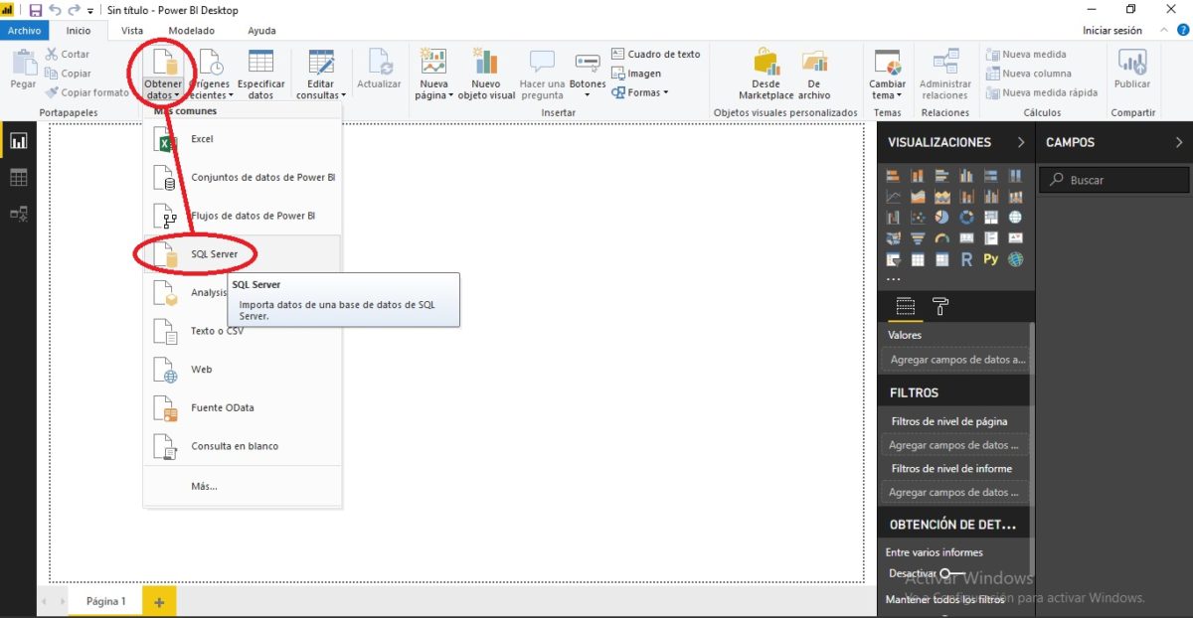Select the funnel chart visualization
This screenshot has height=618, width=1193.
coord(917,237)
